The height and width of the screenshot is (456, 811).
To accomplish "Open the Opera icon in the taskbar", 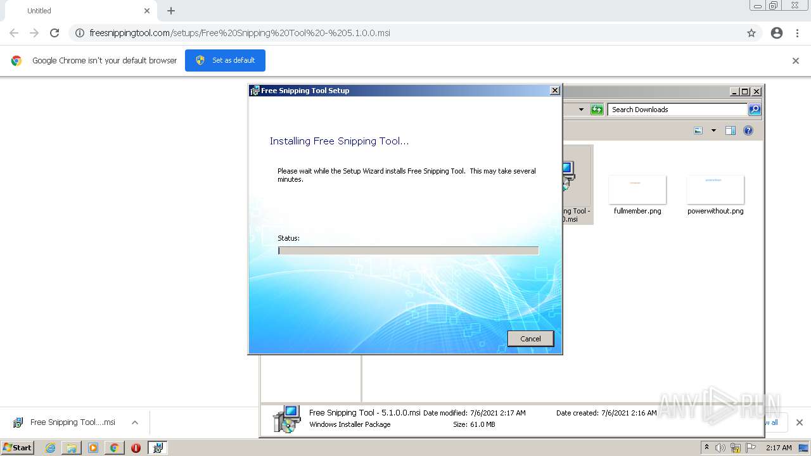I will pos(136,448).
